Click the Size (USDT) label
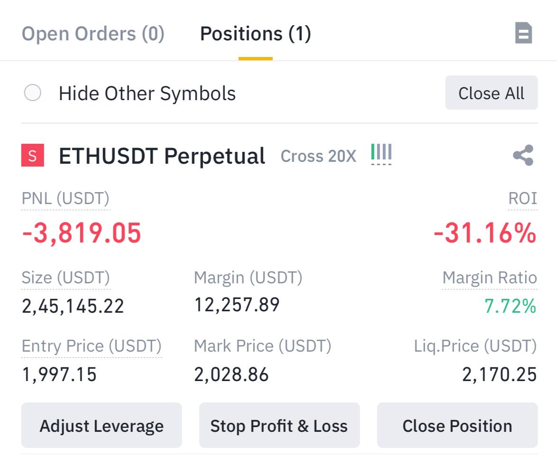 [x=65, y=278]
